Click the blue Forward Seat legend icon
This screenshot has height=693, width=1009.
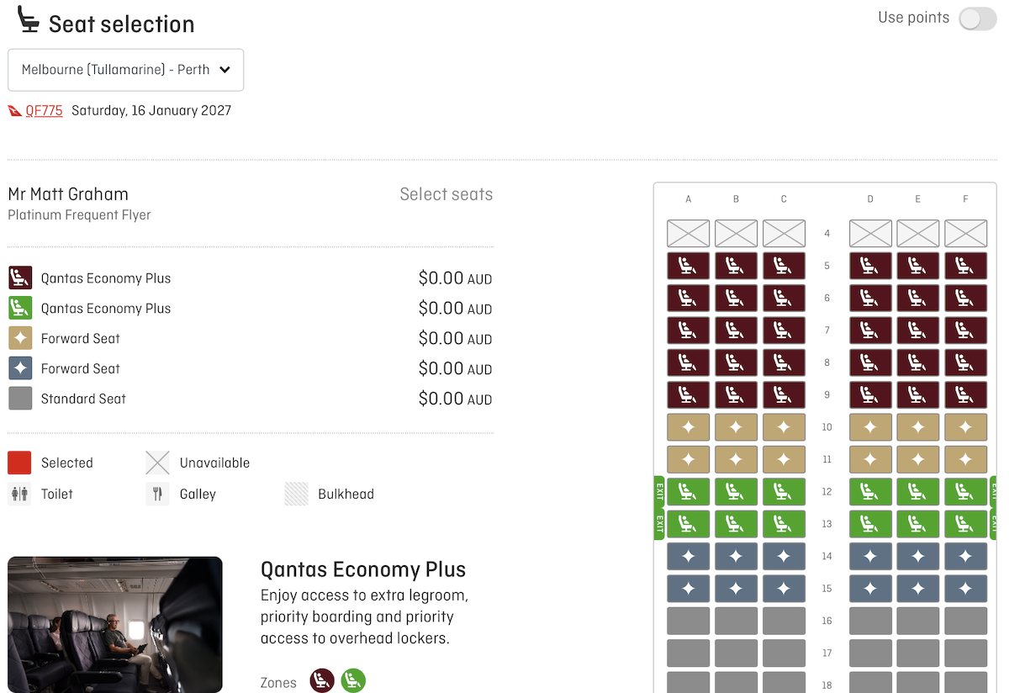pyautogui.click(x=19, y=368)
